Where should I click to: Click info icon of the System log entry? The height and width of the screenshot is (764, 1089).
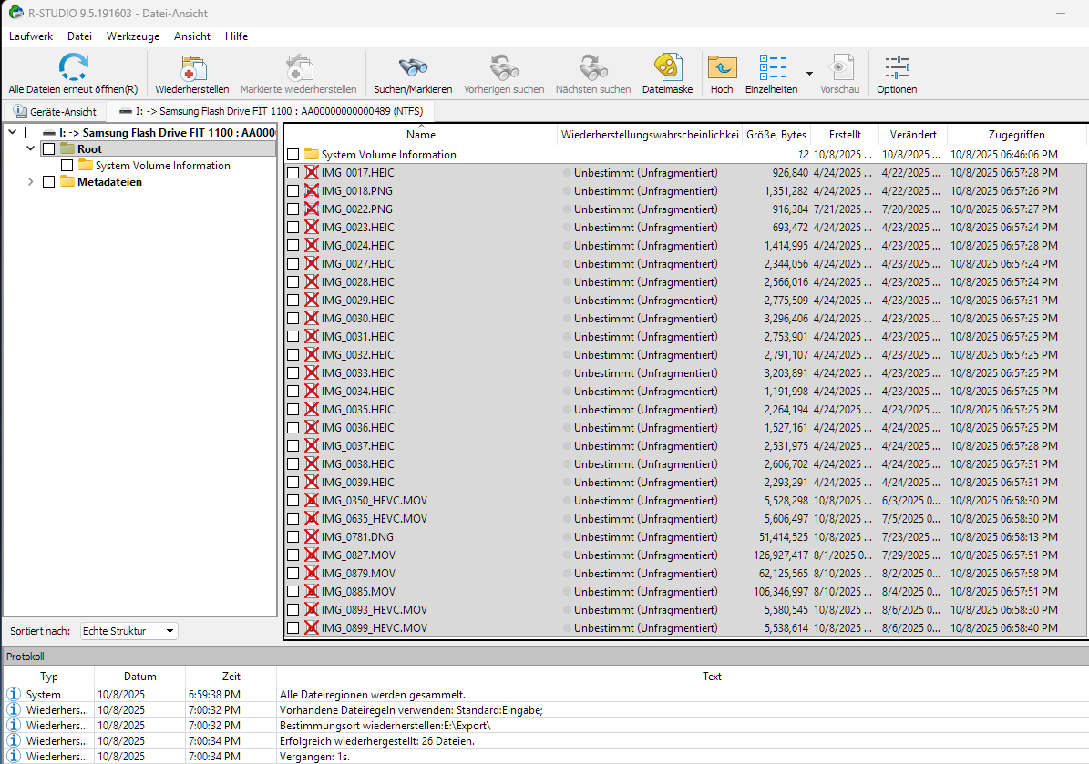[x=13, y=694]
